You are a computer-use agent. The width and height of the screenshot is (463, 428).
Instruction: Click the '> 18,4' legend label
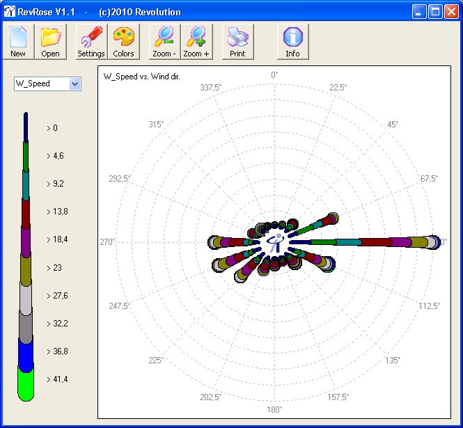click(57, 239)
